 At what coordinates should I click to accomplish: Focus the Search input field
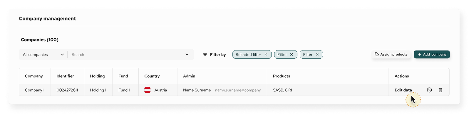click(x=126, y=55)
